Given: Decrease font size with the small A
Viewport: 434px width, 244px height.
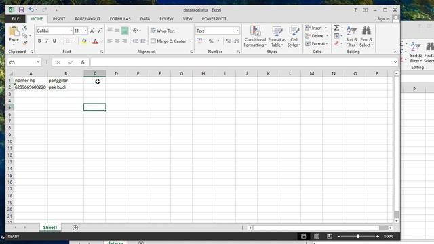Looking at the screenshot, I should pos(100,30).
